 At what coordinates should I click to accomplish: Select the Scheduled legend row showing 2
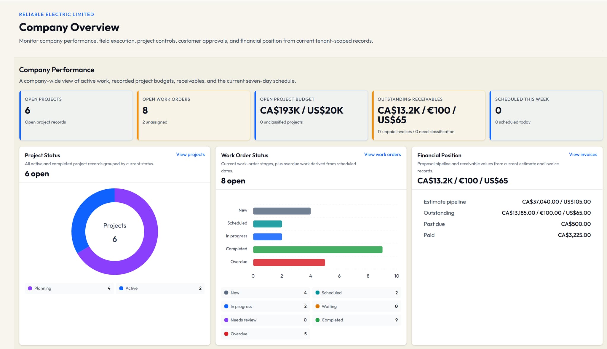tap(357, 293)
